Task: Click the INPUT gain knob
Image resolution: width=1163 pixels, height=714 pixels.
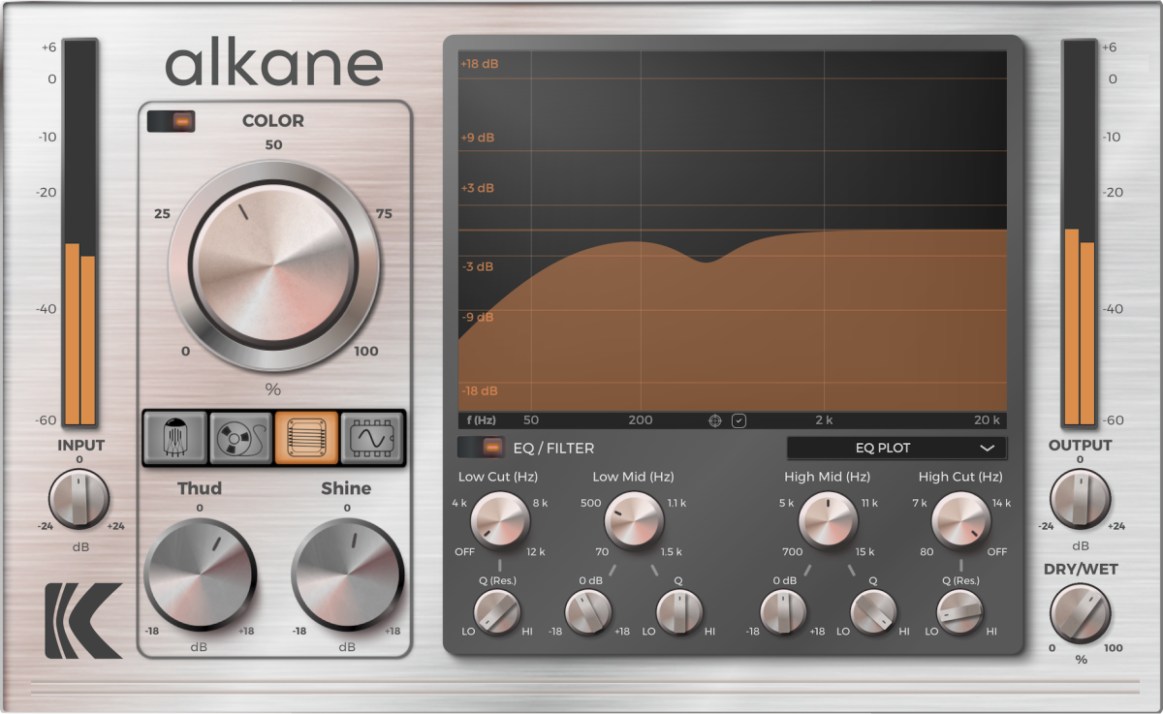Action: coord(79,499)
